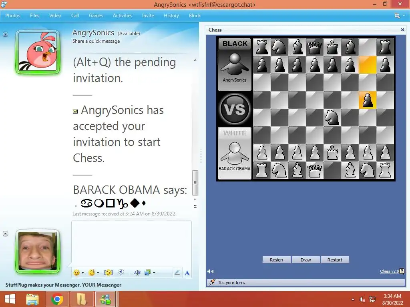Expand the winks dropdown arrow
410x307 pixels.
(98, 273)
